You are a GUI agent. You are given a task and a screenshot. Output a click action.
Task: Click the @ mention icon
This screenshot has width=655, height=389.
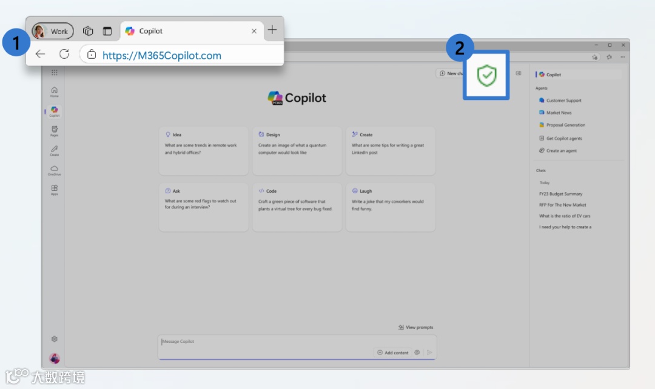click(417, 353)
